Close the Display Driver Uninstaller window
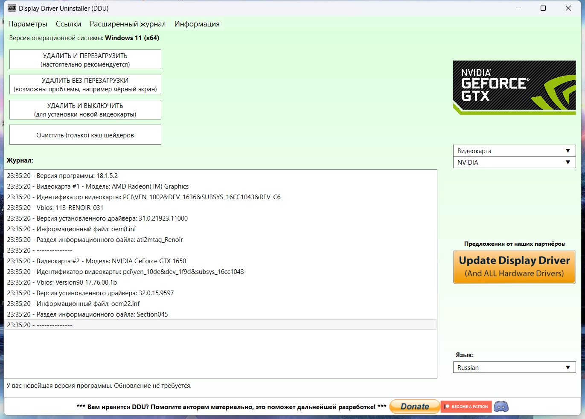The image size is (585, 419). coord(568,8)
